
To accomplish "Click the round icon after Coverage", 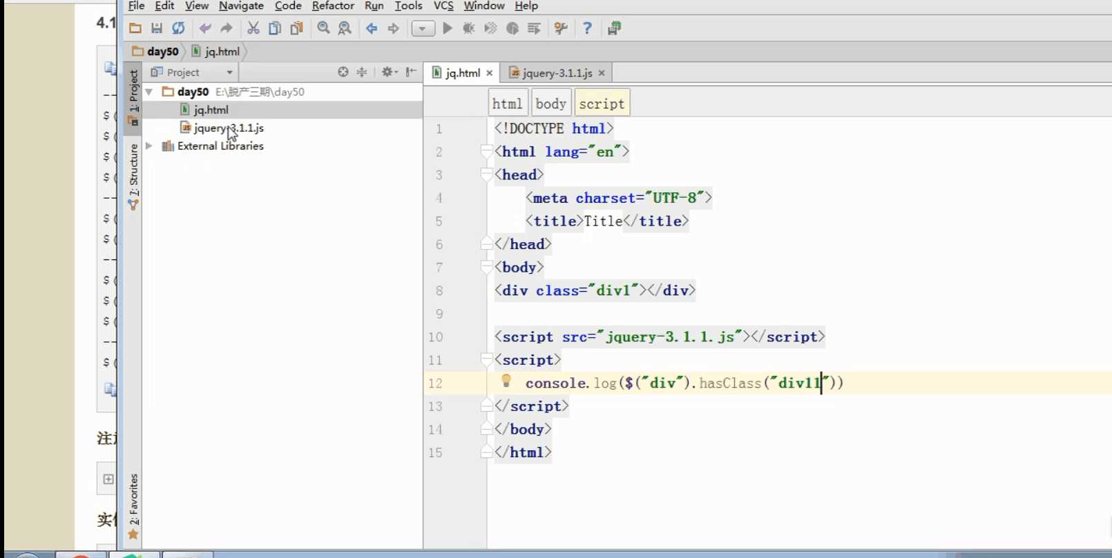I will (512, 28).
